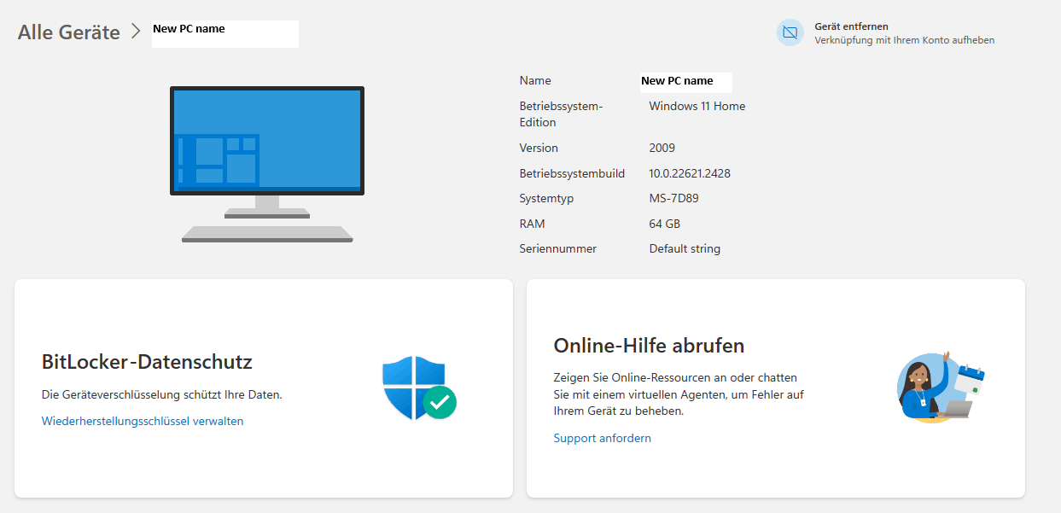Screen dimensions: 1061x513
Task: Click the Online-Hilfe abrufen heading
Action: point(650,345)
